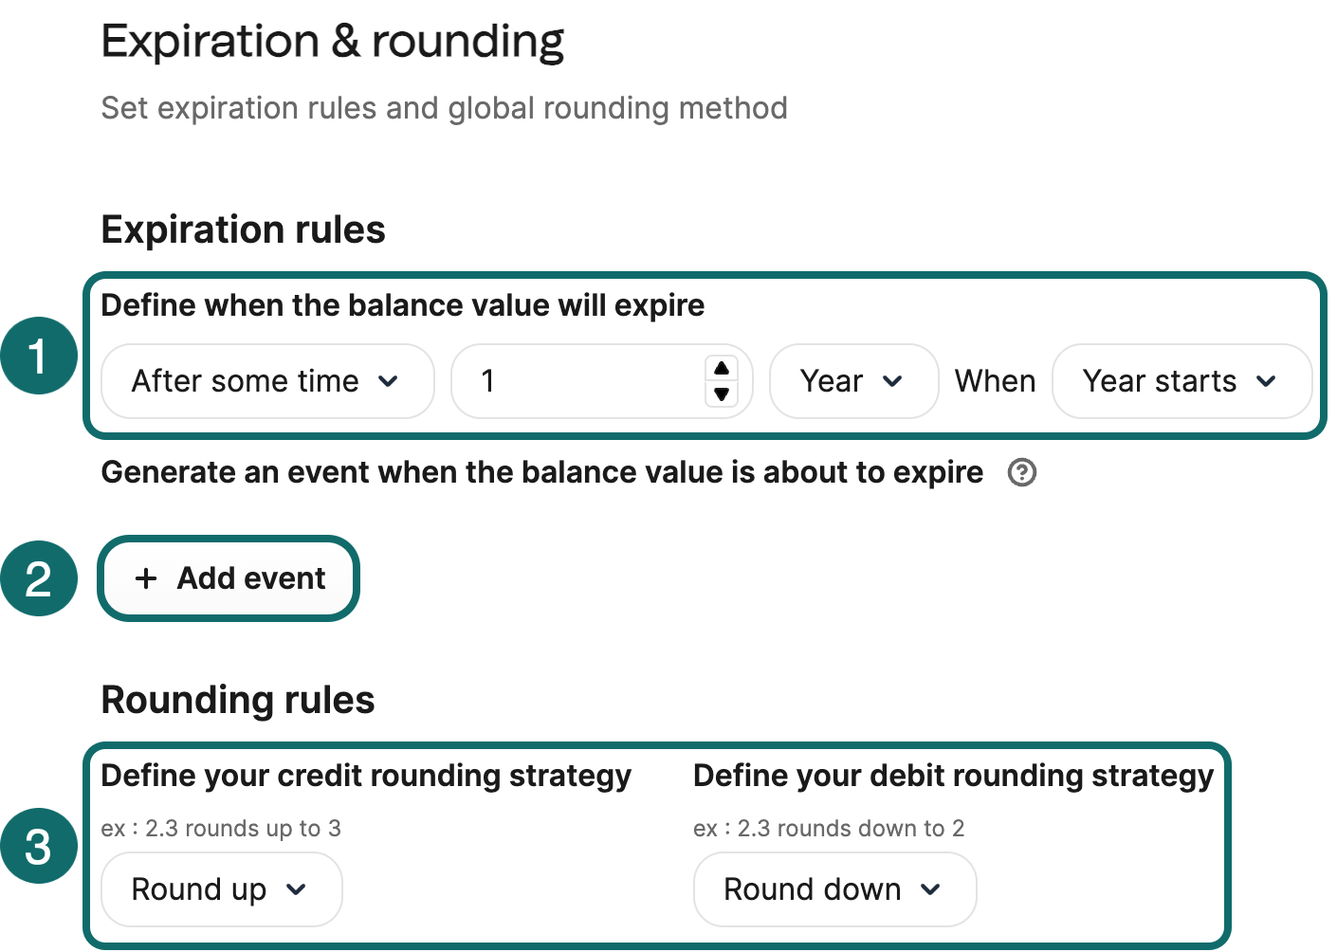
Task: Click the 'Add event' button
Action: point(229,578)
